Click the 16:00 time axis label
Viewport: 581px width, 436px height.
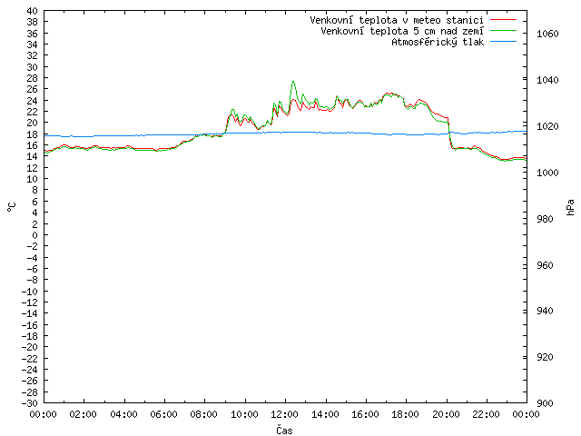click(x=365, y=414)
